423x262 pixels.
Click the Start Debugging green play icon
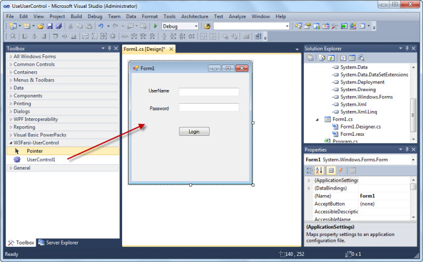click(x=155, y=27)
